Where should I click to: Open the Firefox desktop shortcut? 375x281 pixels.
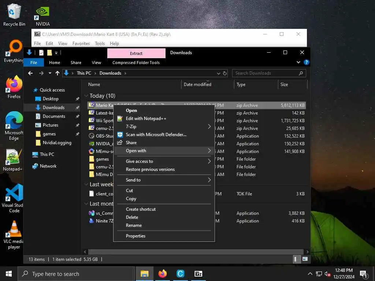(14, 87)
